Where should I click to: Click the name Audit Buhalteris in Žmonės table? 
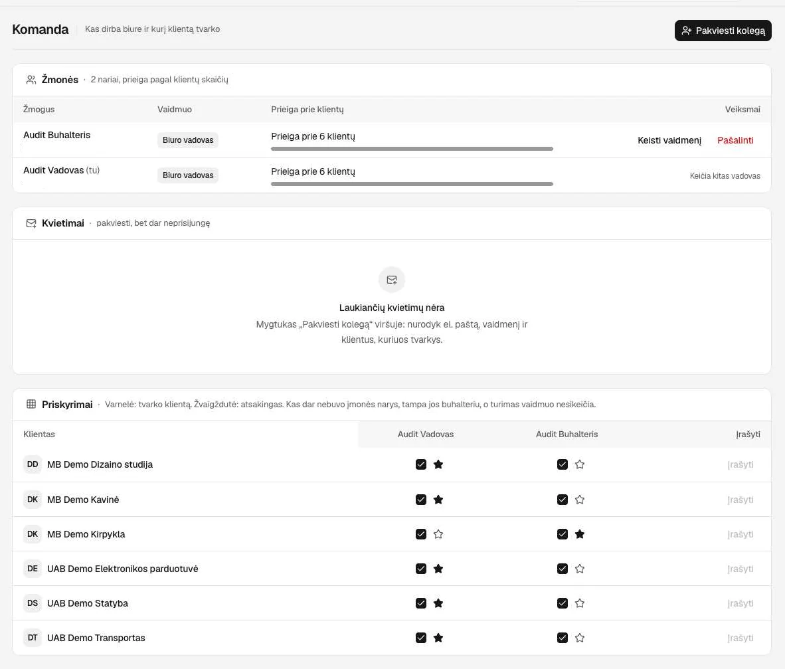tap(56, 135)
